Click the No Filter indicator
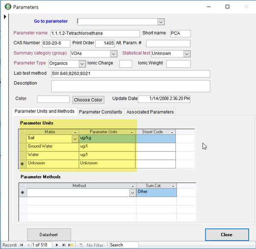Image resolution: width=256 pixels, height=249 pixels. tap(92, 245)
